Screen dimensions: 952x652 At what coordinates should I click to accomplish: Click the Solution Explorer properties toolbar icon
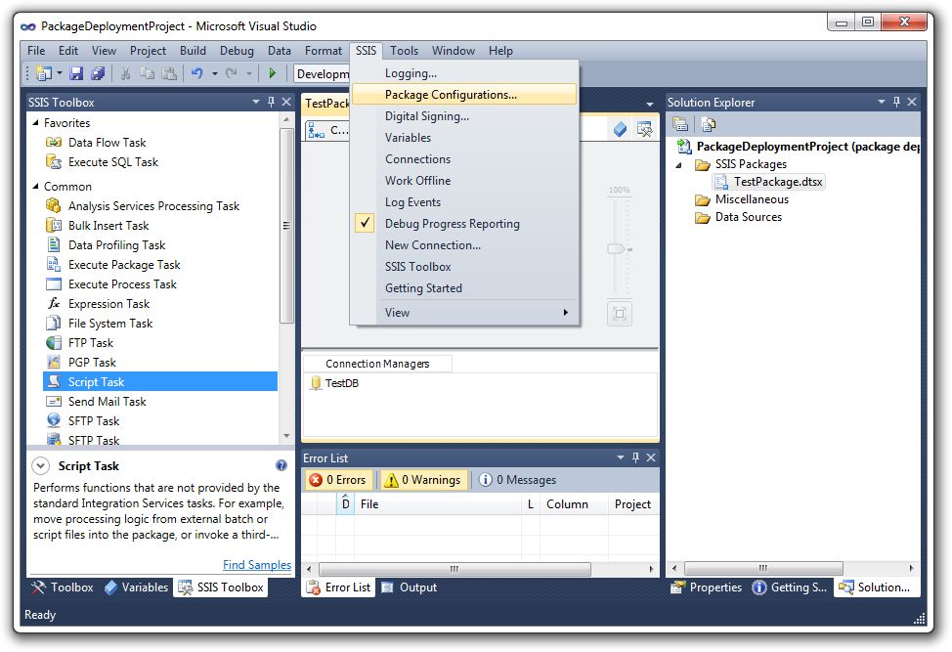click(680, 124)
